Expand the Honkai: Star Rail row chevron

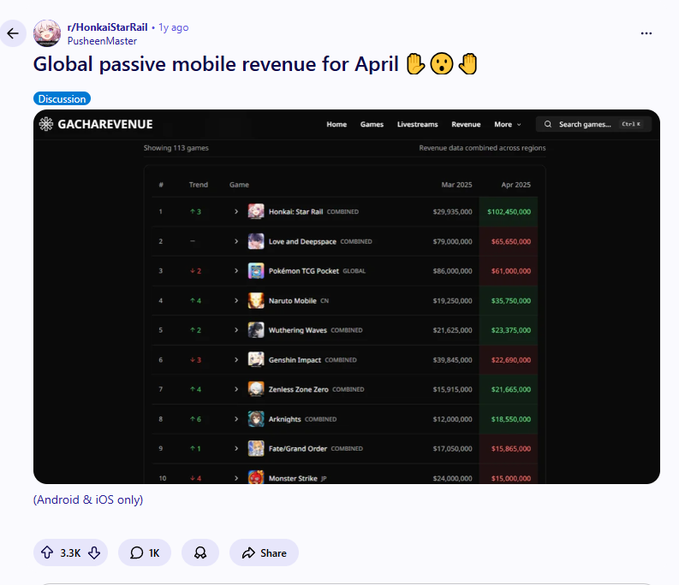coord(236,211)
